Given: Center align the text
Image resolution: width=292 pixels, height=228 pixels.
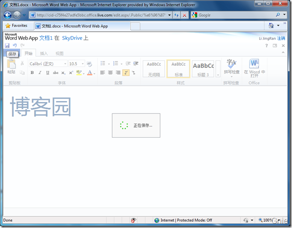Looking at the screenshot, I should click(110, 73).
